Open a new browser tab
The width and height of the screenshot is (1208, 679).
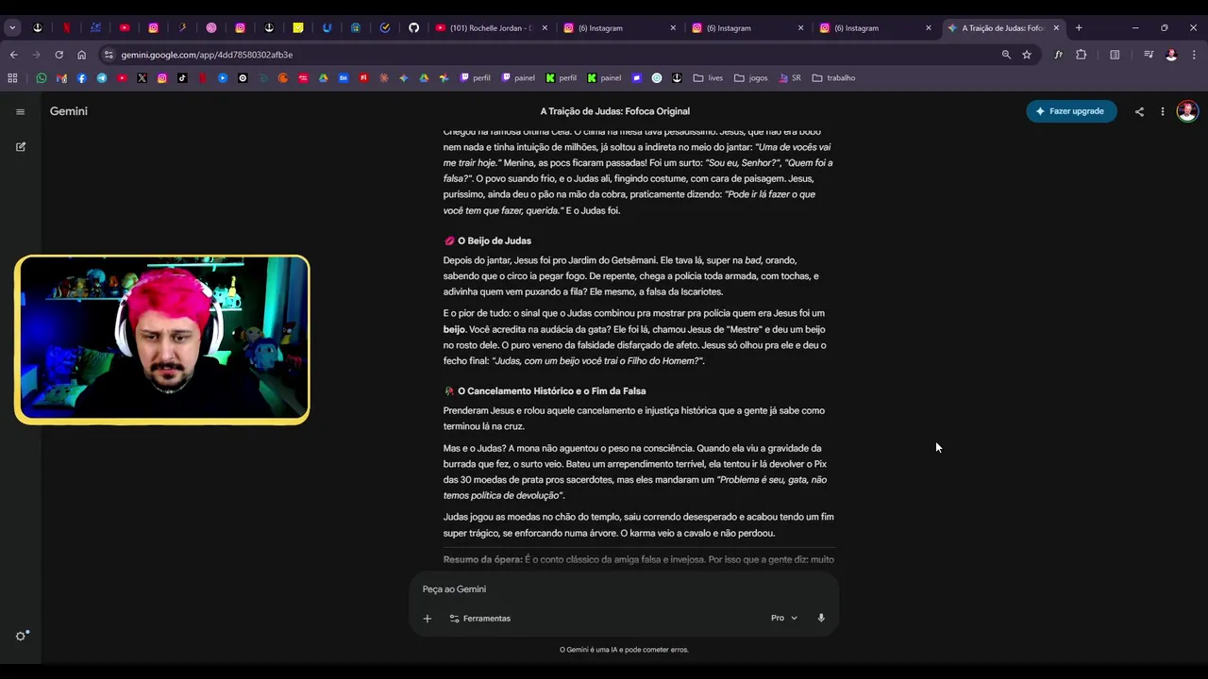1079,27
